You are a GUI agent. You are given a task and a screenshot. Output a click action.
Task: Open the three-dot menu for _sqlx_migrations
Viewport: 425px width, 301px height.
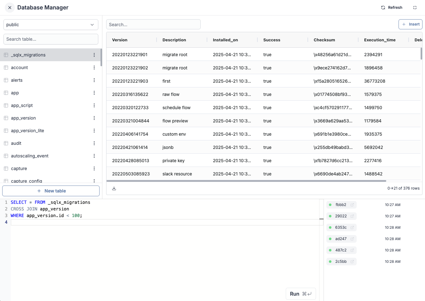pos(94,55)
